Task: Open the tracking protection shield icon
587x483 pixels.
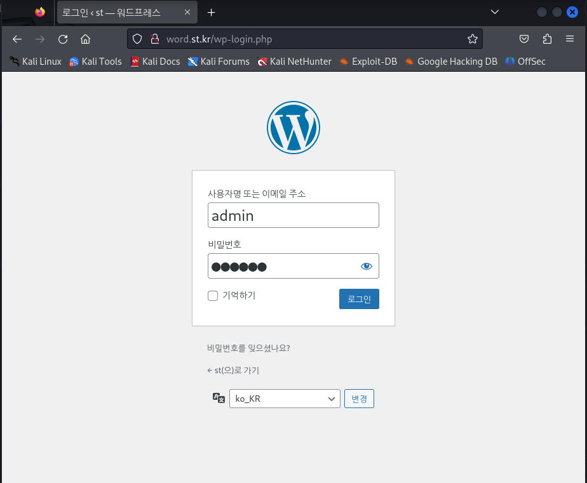Action: click(x=137, y=39)
